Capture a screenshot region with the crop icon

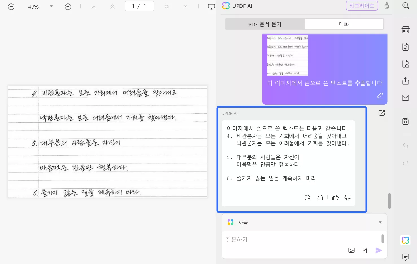coord(365,250)
